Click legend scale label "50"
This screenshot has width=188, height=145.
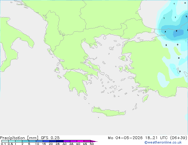(x=92, y=144)
